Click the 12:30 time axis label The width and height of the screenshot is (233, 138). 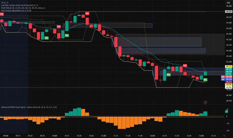click(177, 136)
